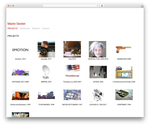Image resolution: width=150 pixels, height=126 pixels.
Task: Click the ACCESS, 2003 caption
Action: point(98,82)
